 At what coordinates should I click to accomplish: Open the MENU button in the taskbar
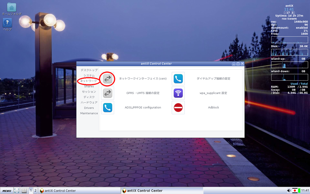[x=7, y=191]
